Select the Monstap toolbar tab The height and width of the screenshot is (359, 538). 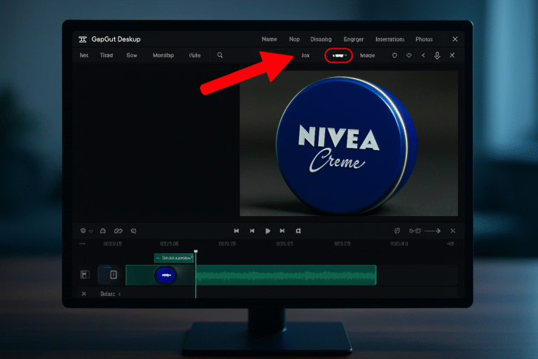163,55
